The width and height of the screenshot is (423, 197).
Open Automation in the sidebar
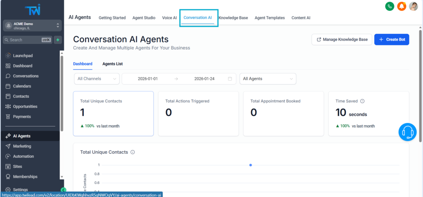pyautogui.click(x=23, y=156)
